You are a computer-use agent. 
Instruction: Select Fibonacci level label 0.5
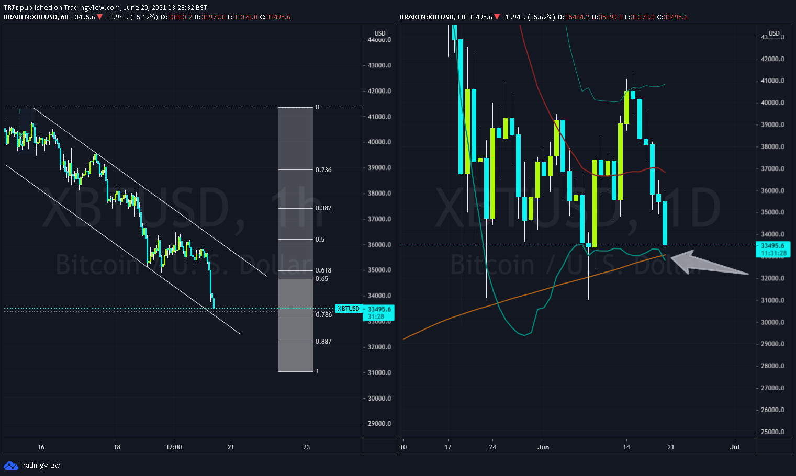(x=320, y=240)
